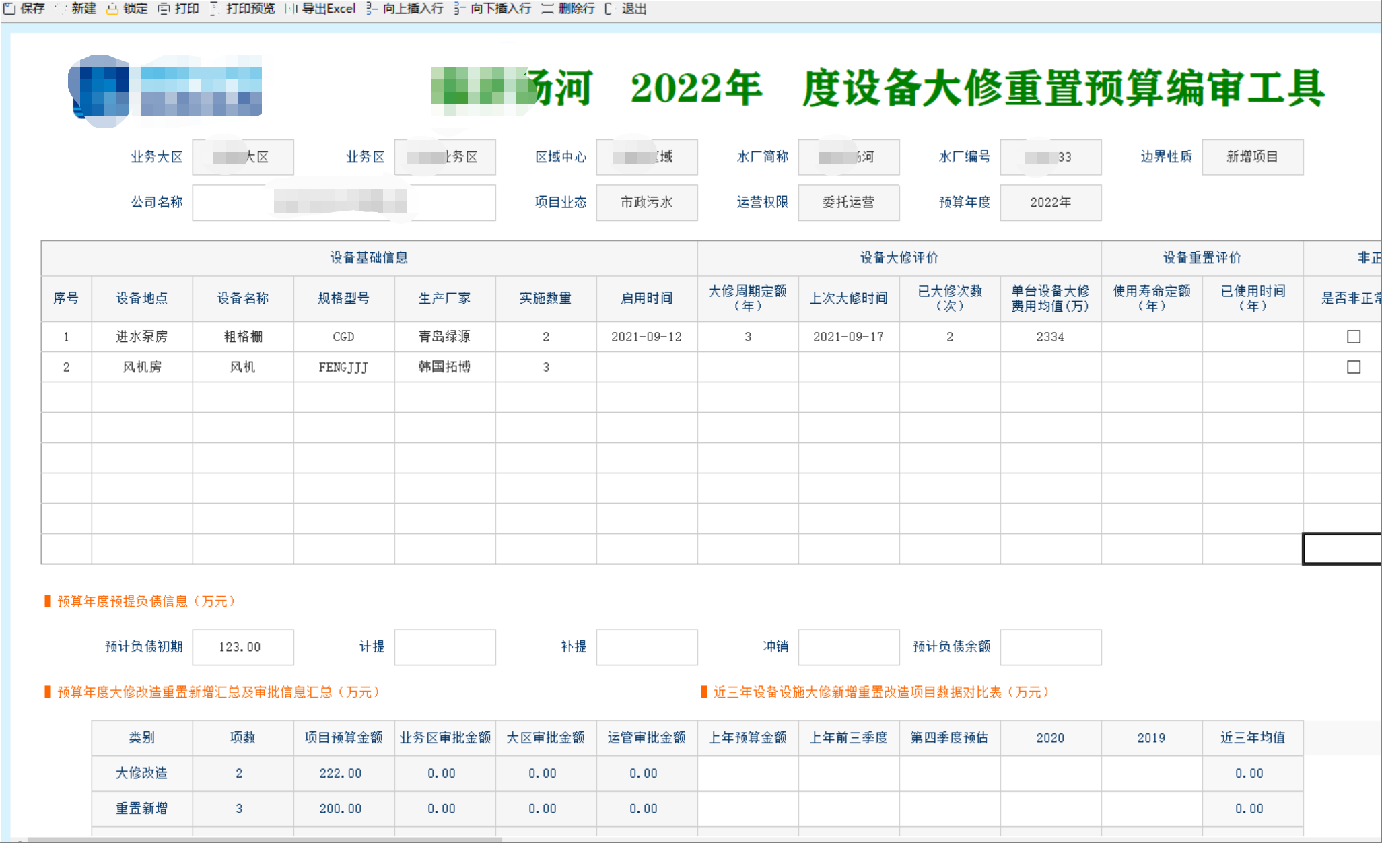Select the 2334 cost average cell
The height and width of the screenshot is (843, 1382).
(x=1051, y=337)
